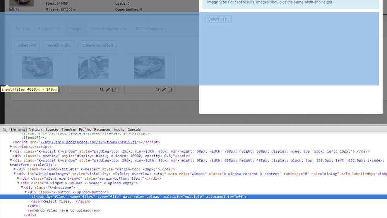Screen dimensions: 387x218
Task: Click the first van exterior thumbnail
Action: tap(38, 67)
